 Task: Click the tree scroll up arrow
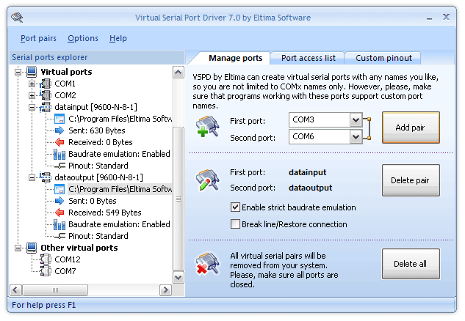point(179,72)
